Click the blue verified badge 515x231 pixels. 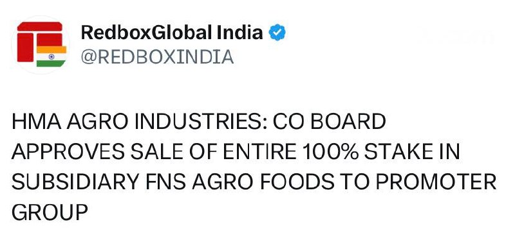pos(277,33)
